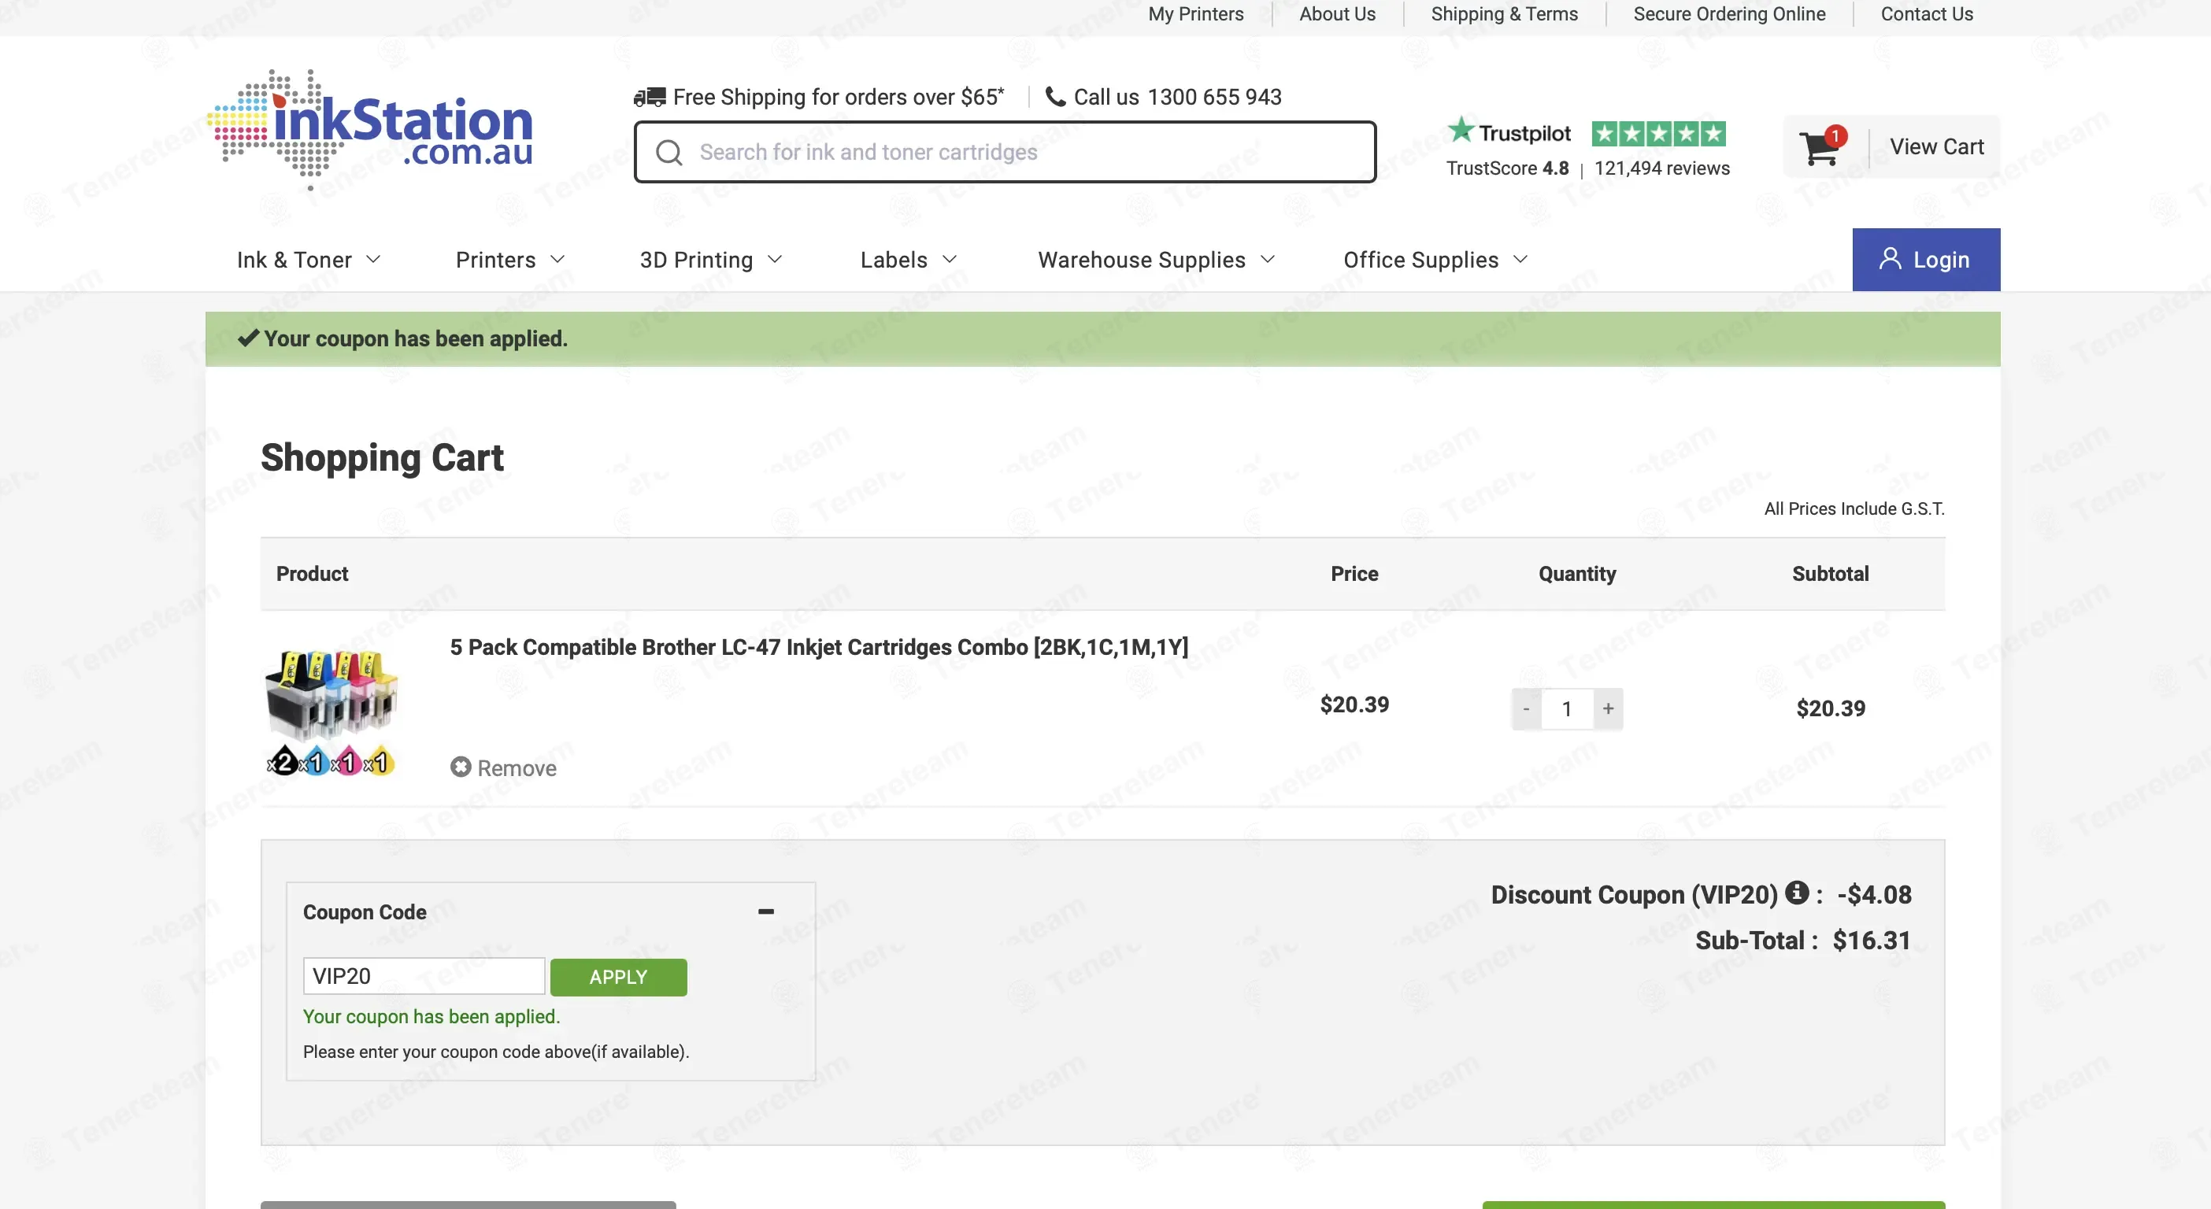Click the green coupon applied banner
This screenshot has height=1209, width=2211.
tap(1102, 339)
